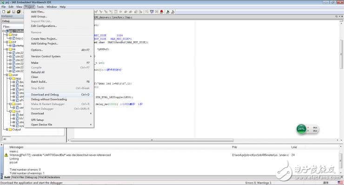The width and height of the screenshot is (344, 185).
Task: Click the Make toolbar icon
Action: [x=152, y=12]
